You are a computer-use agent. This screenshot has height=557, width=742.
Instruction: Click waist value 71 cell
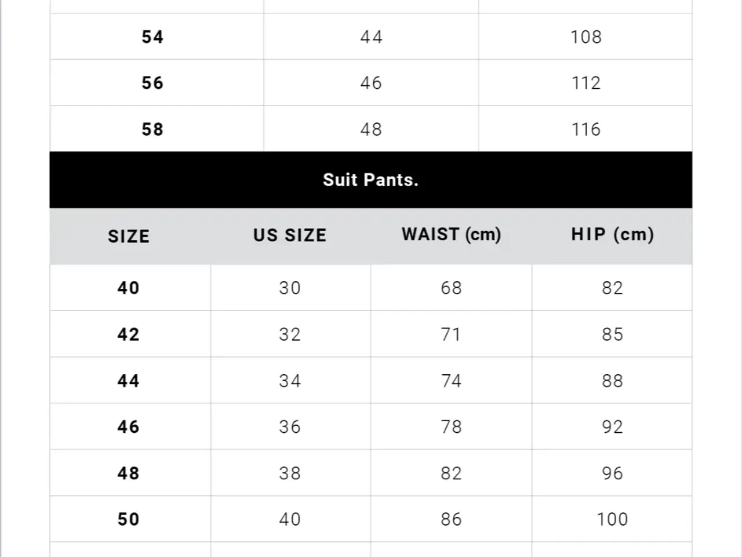[x=451, y=334]
